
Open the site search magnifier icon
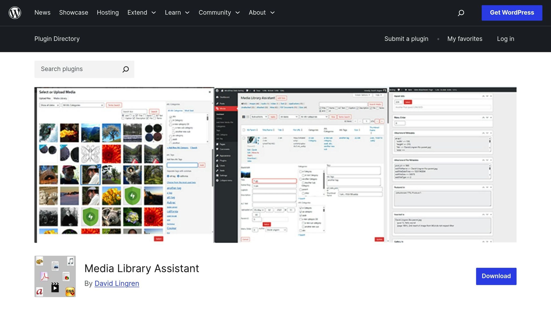tap(461, 13)
